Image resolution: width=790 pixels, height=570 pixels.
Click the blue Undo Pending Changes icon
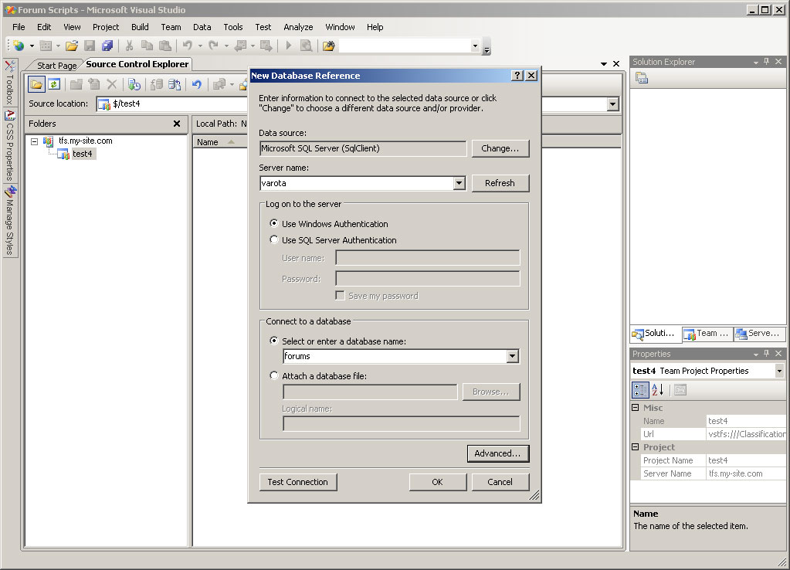[x=196, y=84]
